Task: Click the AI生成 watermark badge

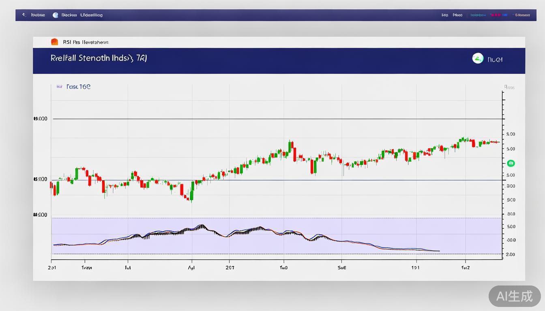Action: pos(514,296)
